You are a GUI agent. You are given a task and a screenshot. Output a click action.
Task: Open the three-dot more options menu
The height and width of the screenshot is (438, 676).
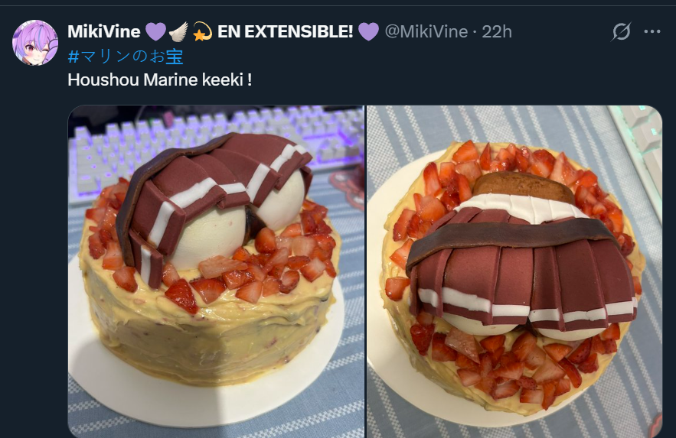click(652, 31)
